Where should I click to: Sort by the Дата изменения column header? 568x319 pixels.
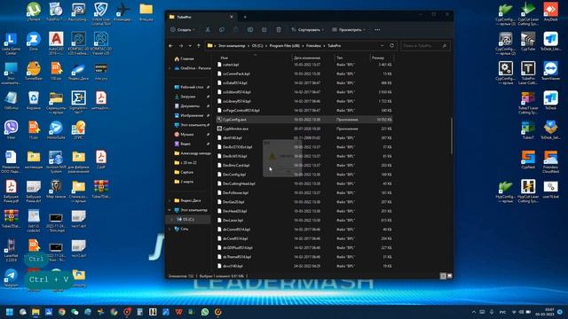coord(307,58)
